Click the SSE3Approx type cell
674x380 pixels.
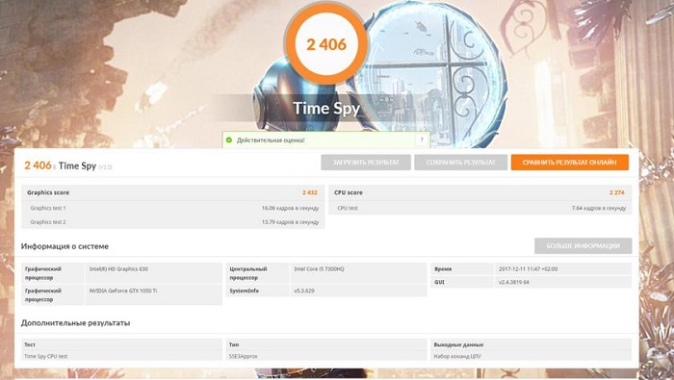[x=244, y=356]
